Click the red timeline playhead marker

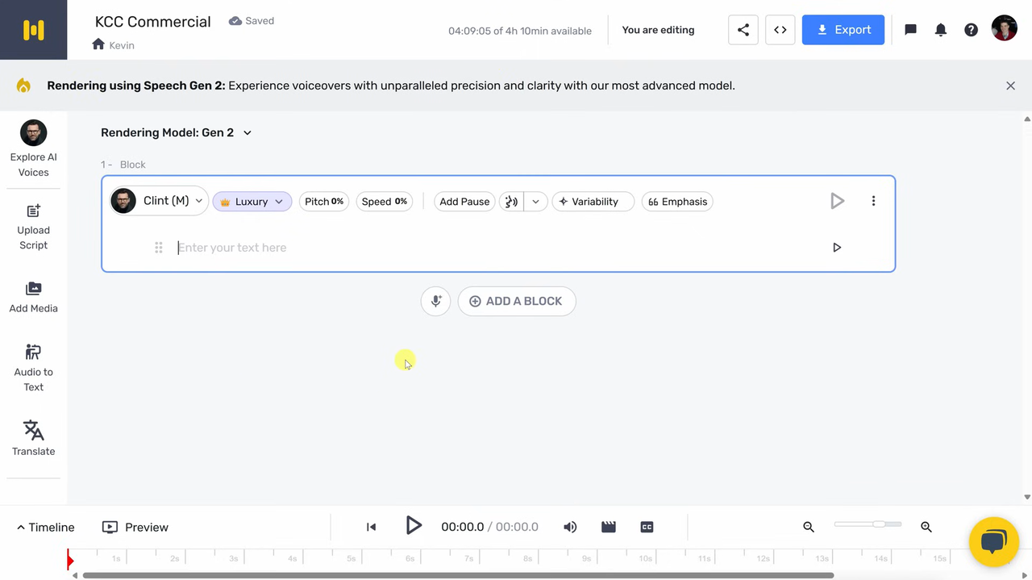(x=70, y=559)
